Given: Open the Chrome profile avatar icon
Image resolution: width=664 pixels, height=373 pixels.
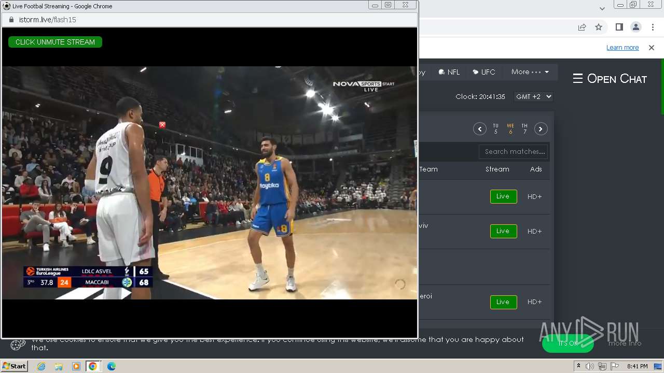Looking at the screenshot, I should click(x=635, y=27).
